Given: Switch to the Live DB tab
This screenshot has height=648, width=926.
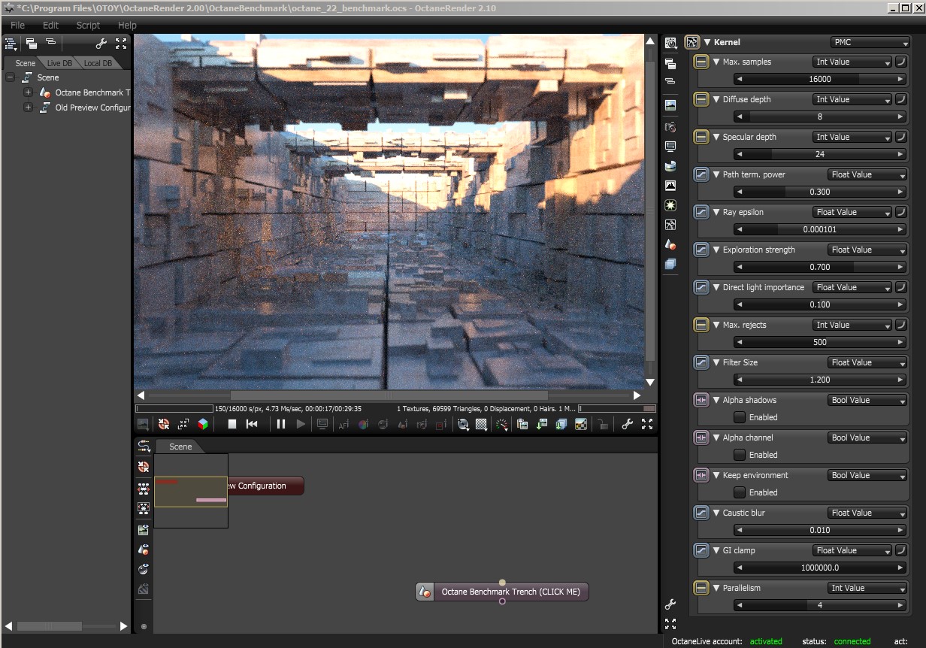Looking at the screenshot, I should pos(59,63).
